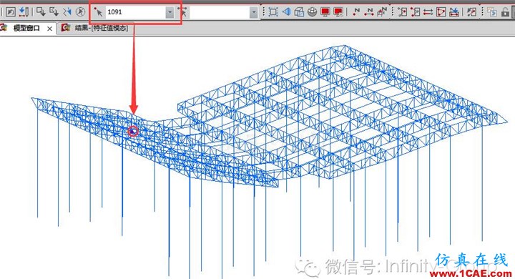The width and height of the screenshot is (515, 279).
Task: Click the element-select cursor icon
Action: pyautogui.click(x=183, y=12)
